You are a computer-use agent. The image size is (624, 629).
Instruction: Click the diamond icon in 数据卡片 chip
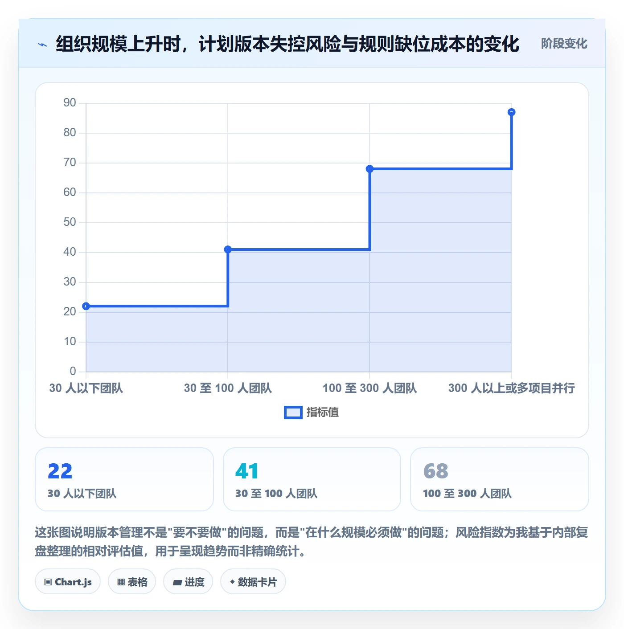[x=232, y=581]
